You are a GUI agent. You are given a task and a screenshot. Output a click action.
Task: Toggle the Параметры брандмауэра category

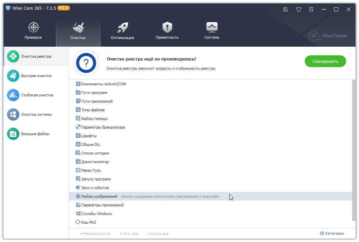point(103,127)
